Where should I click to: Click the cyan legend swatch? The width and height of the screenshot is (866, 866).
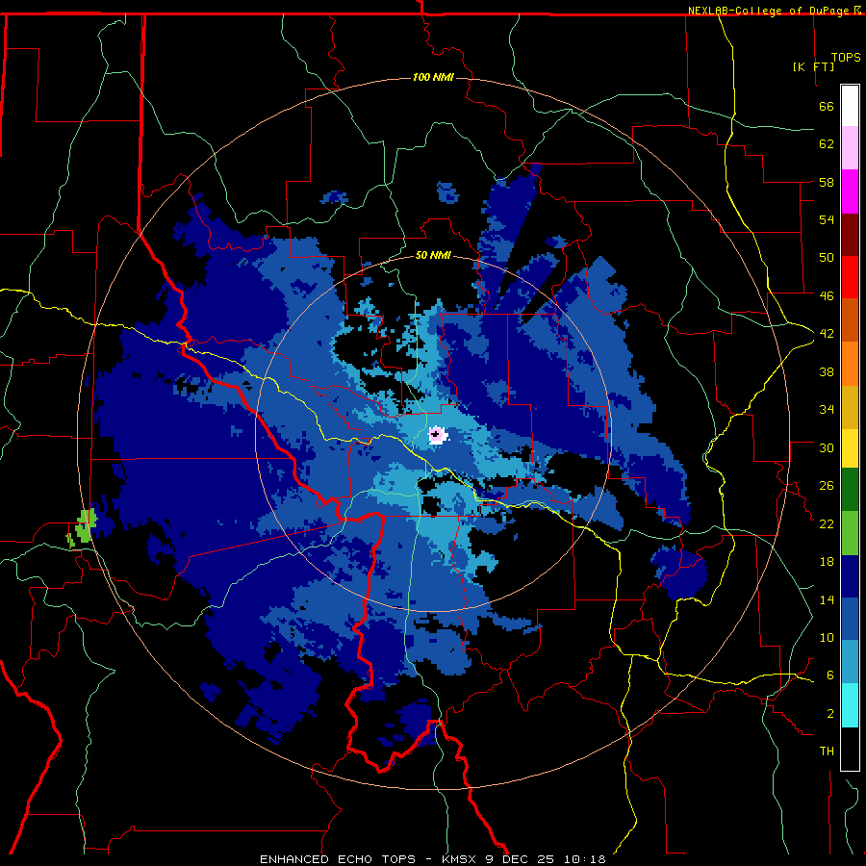(x=850, y=705)
